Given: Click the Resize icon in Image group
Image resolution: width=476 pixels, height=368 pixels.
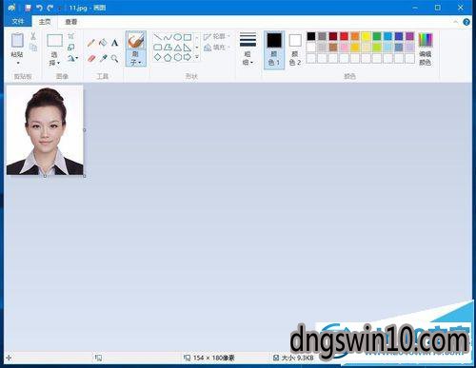Looking at the screenshot, I should coord(71,47).
